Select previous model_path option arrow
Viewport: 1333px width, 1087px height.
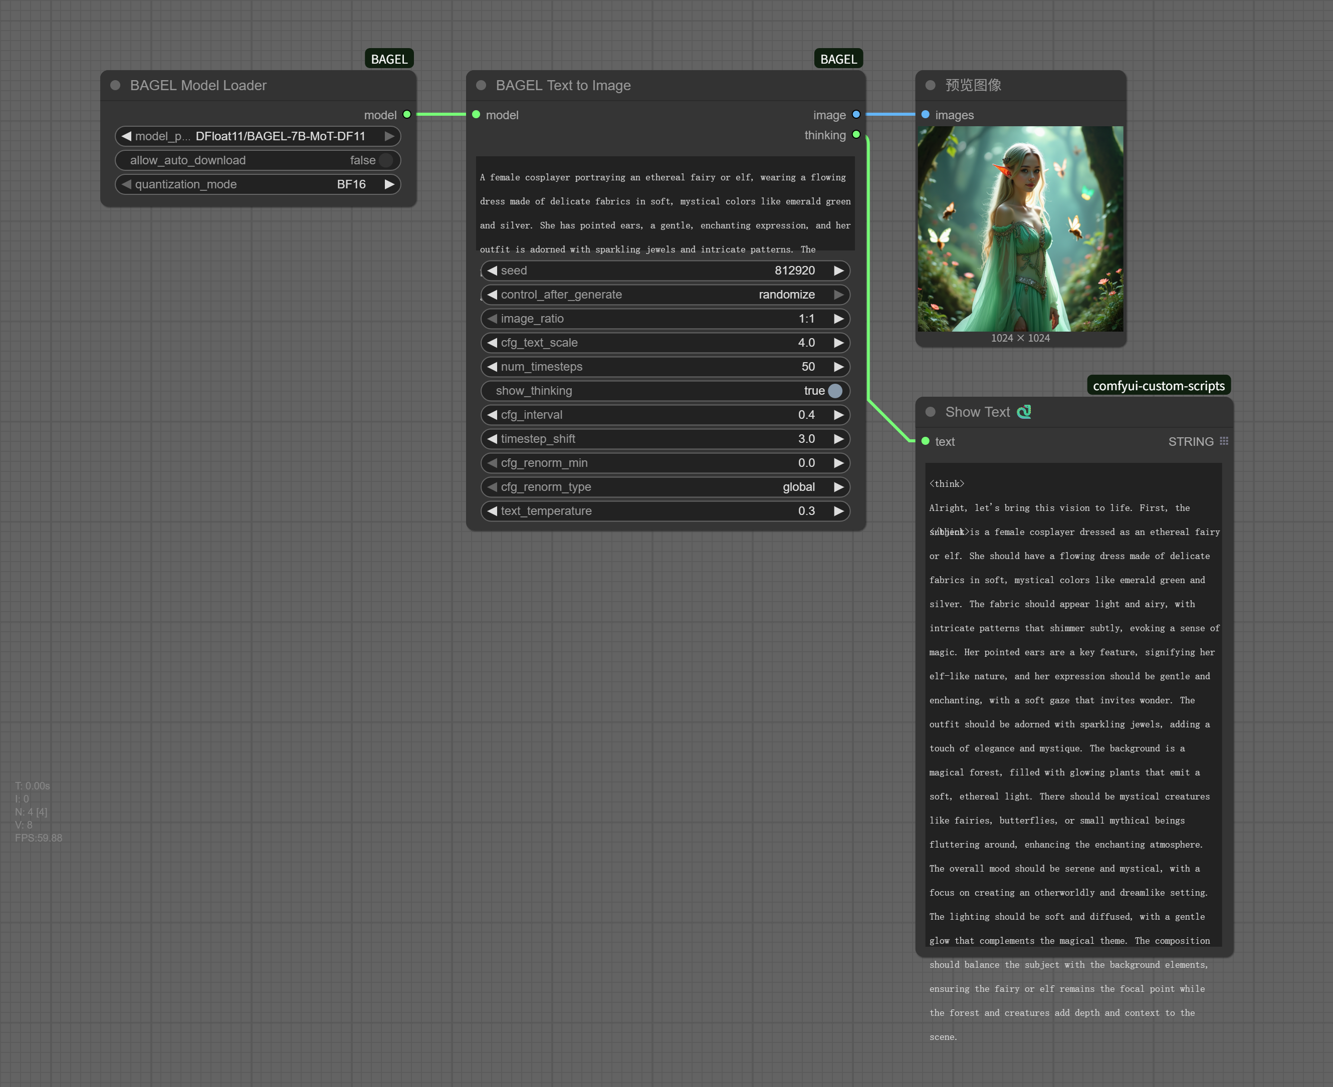[126, 136]
